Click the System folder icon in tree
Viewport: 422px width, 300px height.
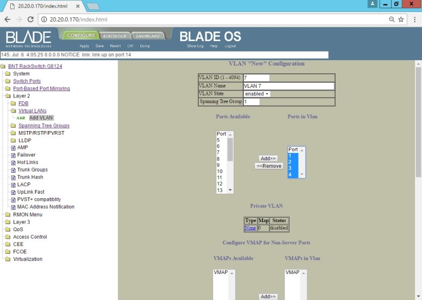point(8,74)
